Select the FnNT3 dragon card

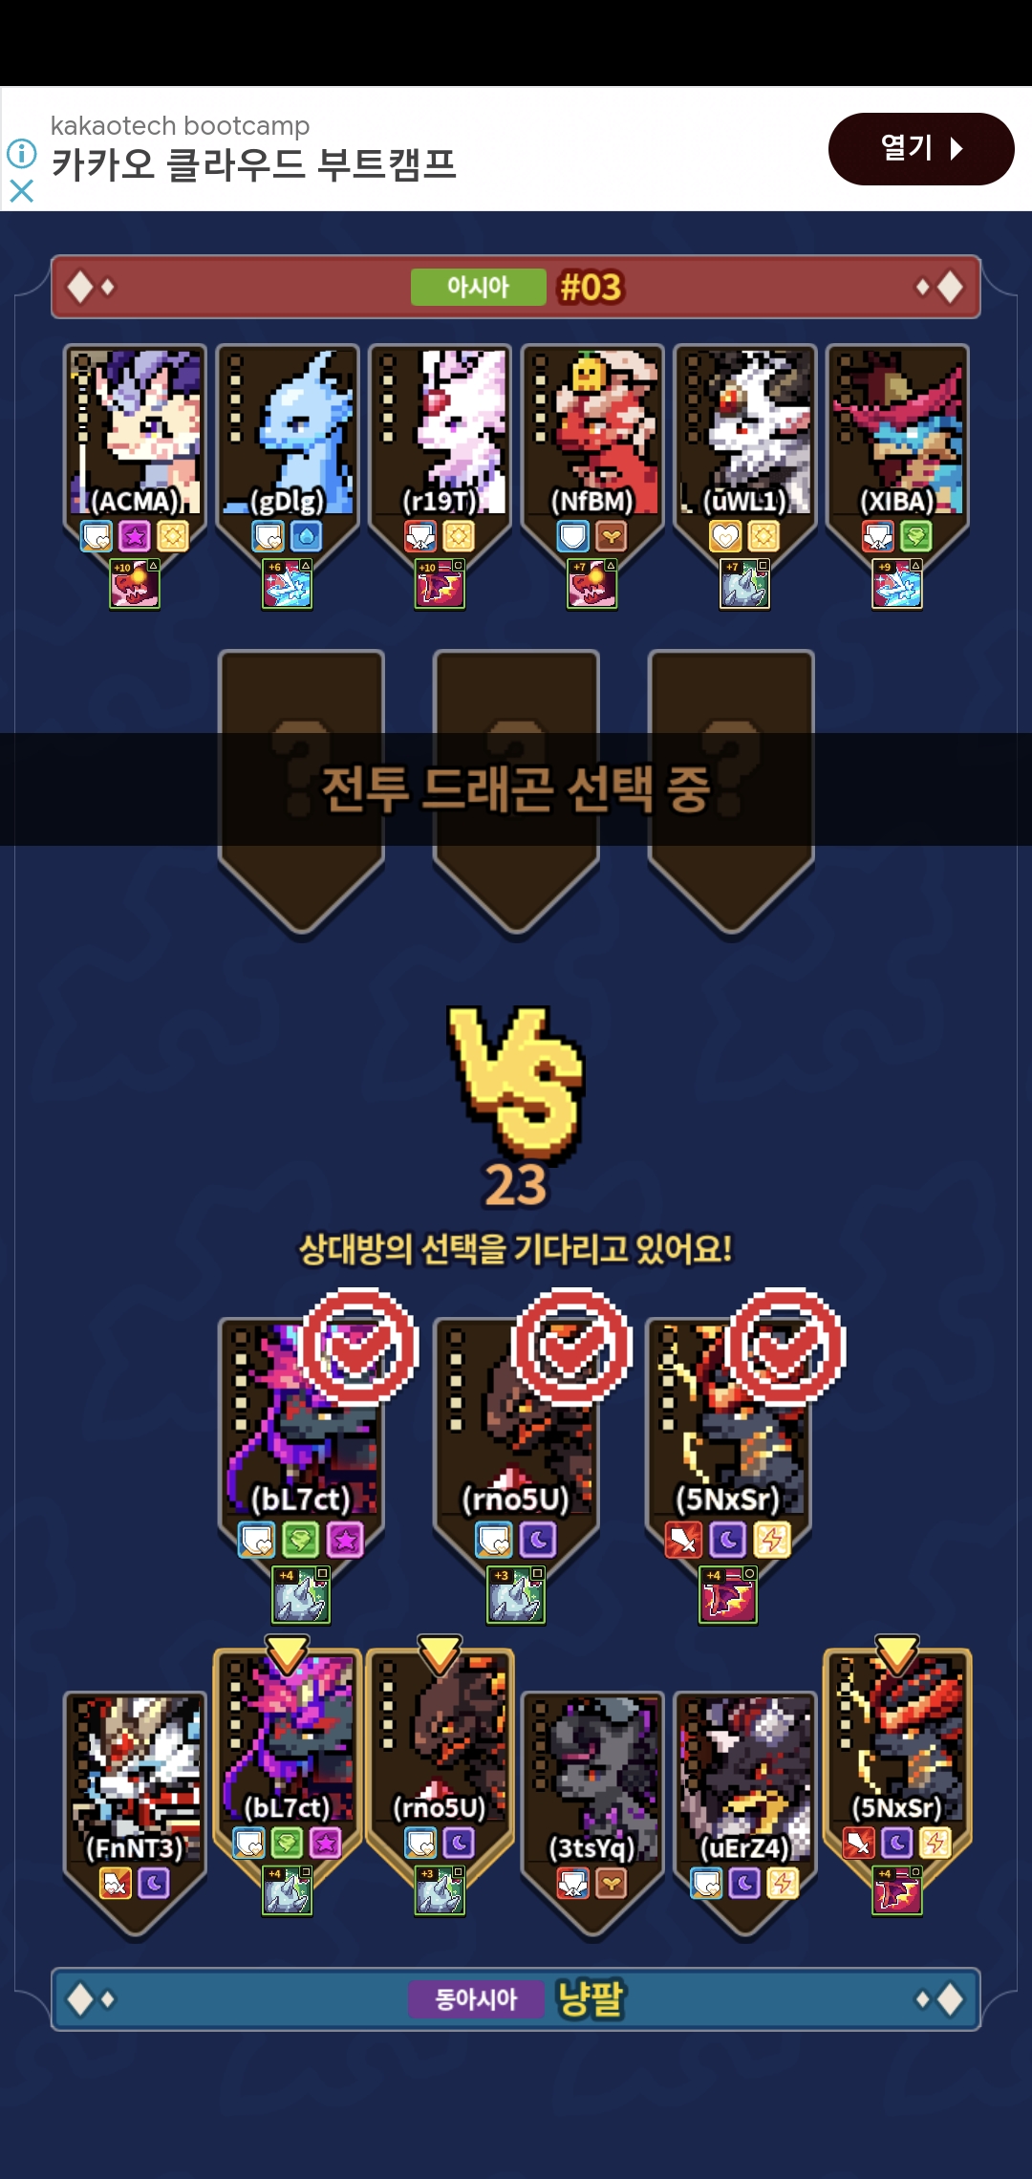point(135,1811)
